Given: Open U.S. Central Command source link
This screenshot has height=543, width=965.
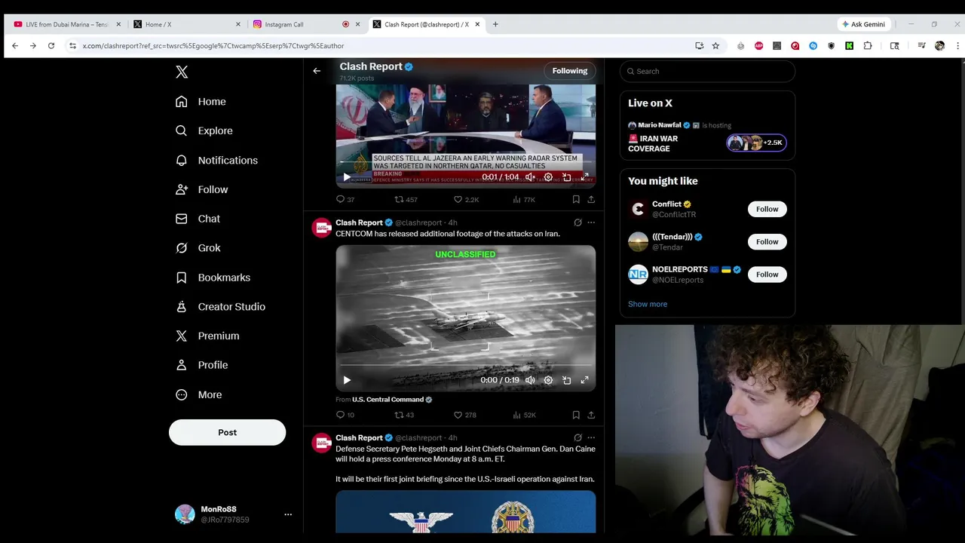Looking at the screenshot, I should point(392,400).
